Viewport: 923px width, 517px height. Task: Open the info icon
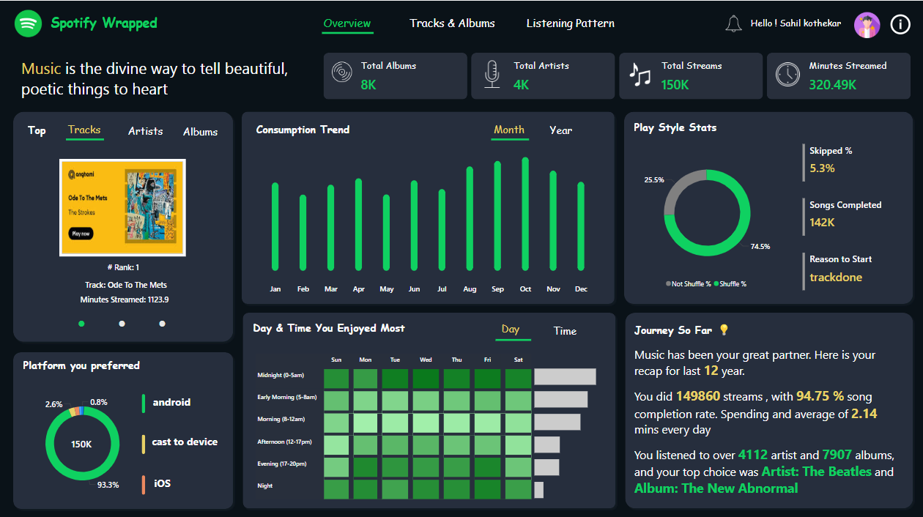(x=900, y=24)
